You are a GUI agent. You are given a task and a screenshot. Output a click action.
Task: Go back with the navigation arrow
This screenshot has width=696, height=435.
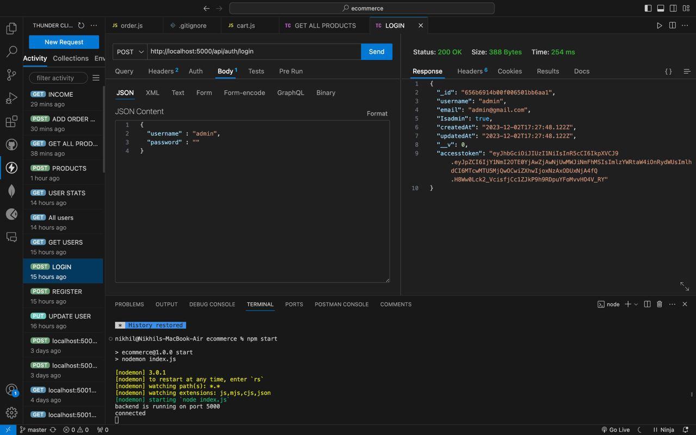tap(207, 8)
